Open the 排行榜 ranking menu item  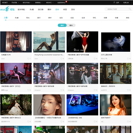(41, 10)
